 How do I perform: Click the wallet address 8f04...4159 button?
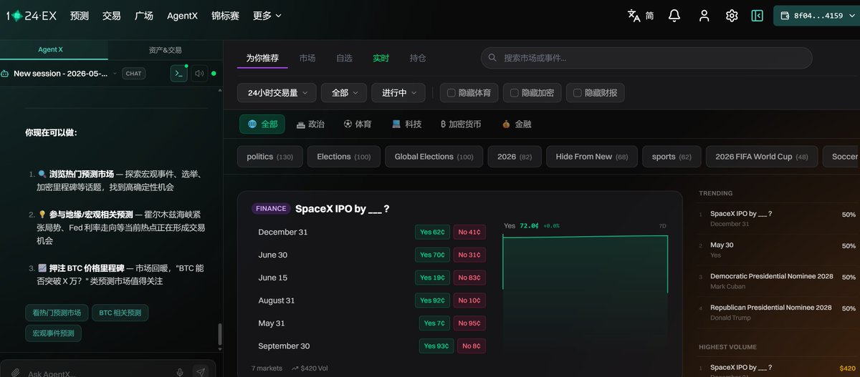(816, 16)
